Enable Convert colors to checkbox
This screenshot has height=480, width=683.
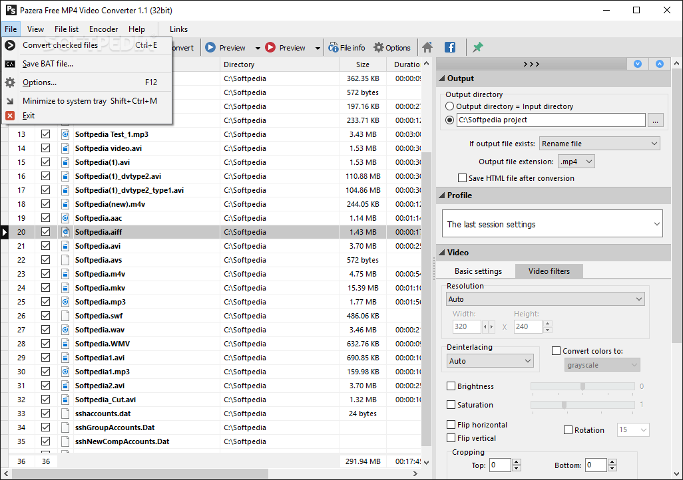tap(557, 351)
